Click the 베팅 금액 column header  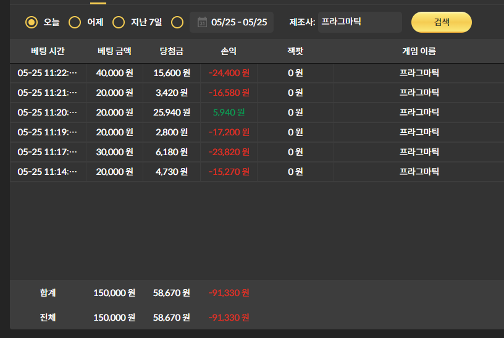click(x=114, y=51)
